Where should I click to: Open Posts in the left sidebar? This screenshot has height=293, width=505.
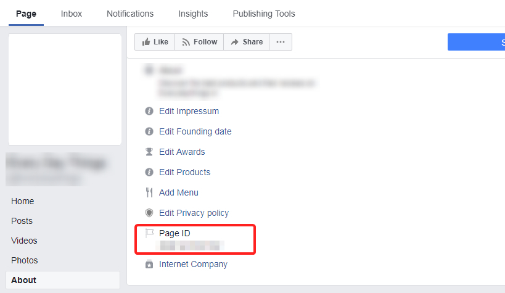[x=22, y=221]
